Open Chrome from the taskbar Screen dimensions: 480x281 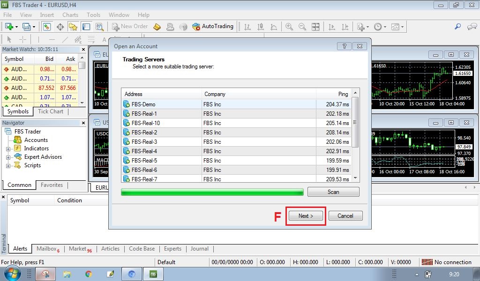89,274
